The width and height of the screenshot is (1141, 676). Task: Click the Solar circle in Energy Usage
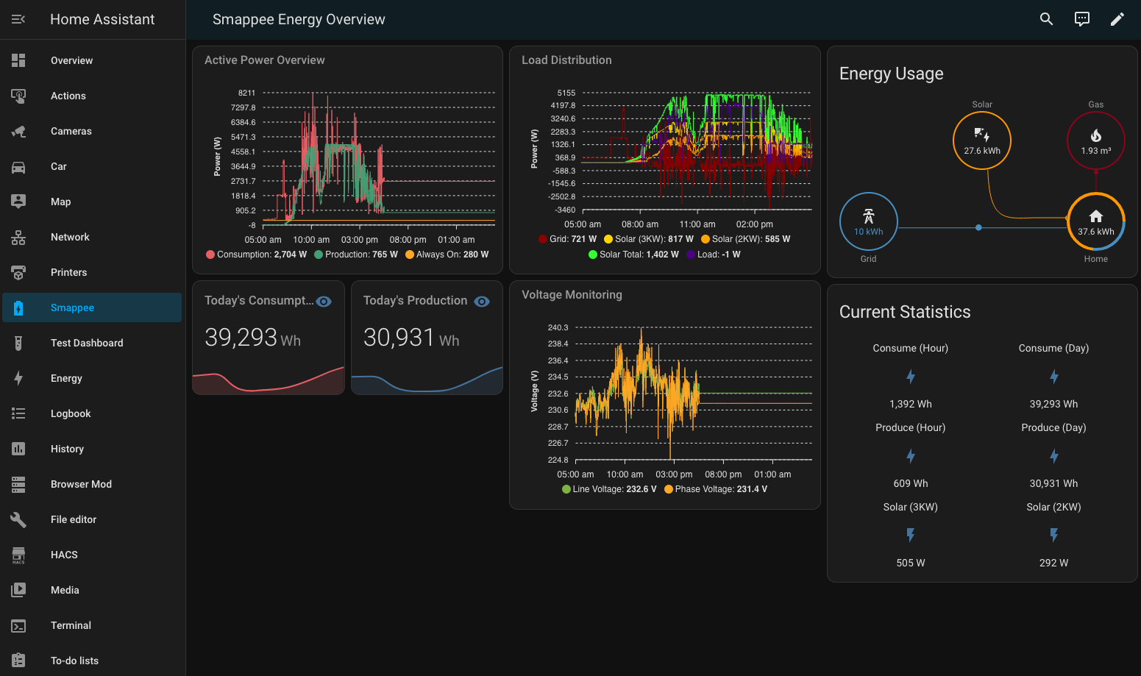[x=982, y=140]
